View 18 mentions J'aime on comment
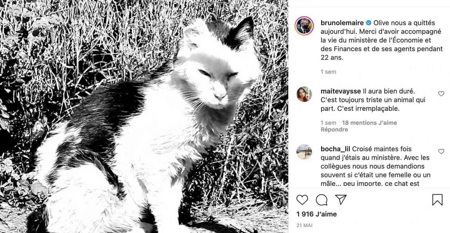Screen dimensions: 450x233 tap(369, 122)
